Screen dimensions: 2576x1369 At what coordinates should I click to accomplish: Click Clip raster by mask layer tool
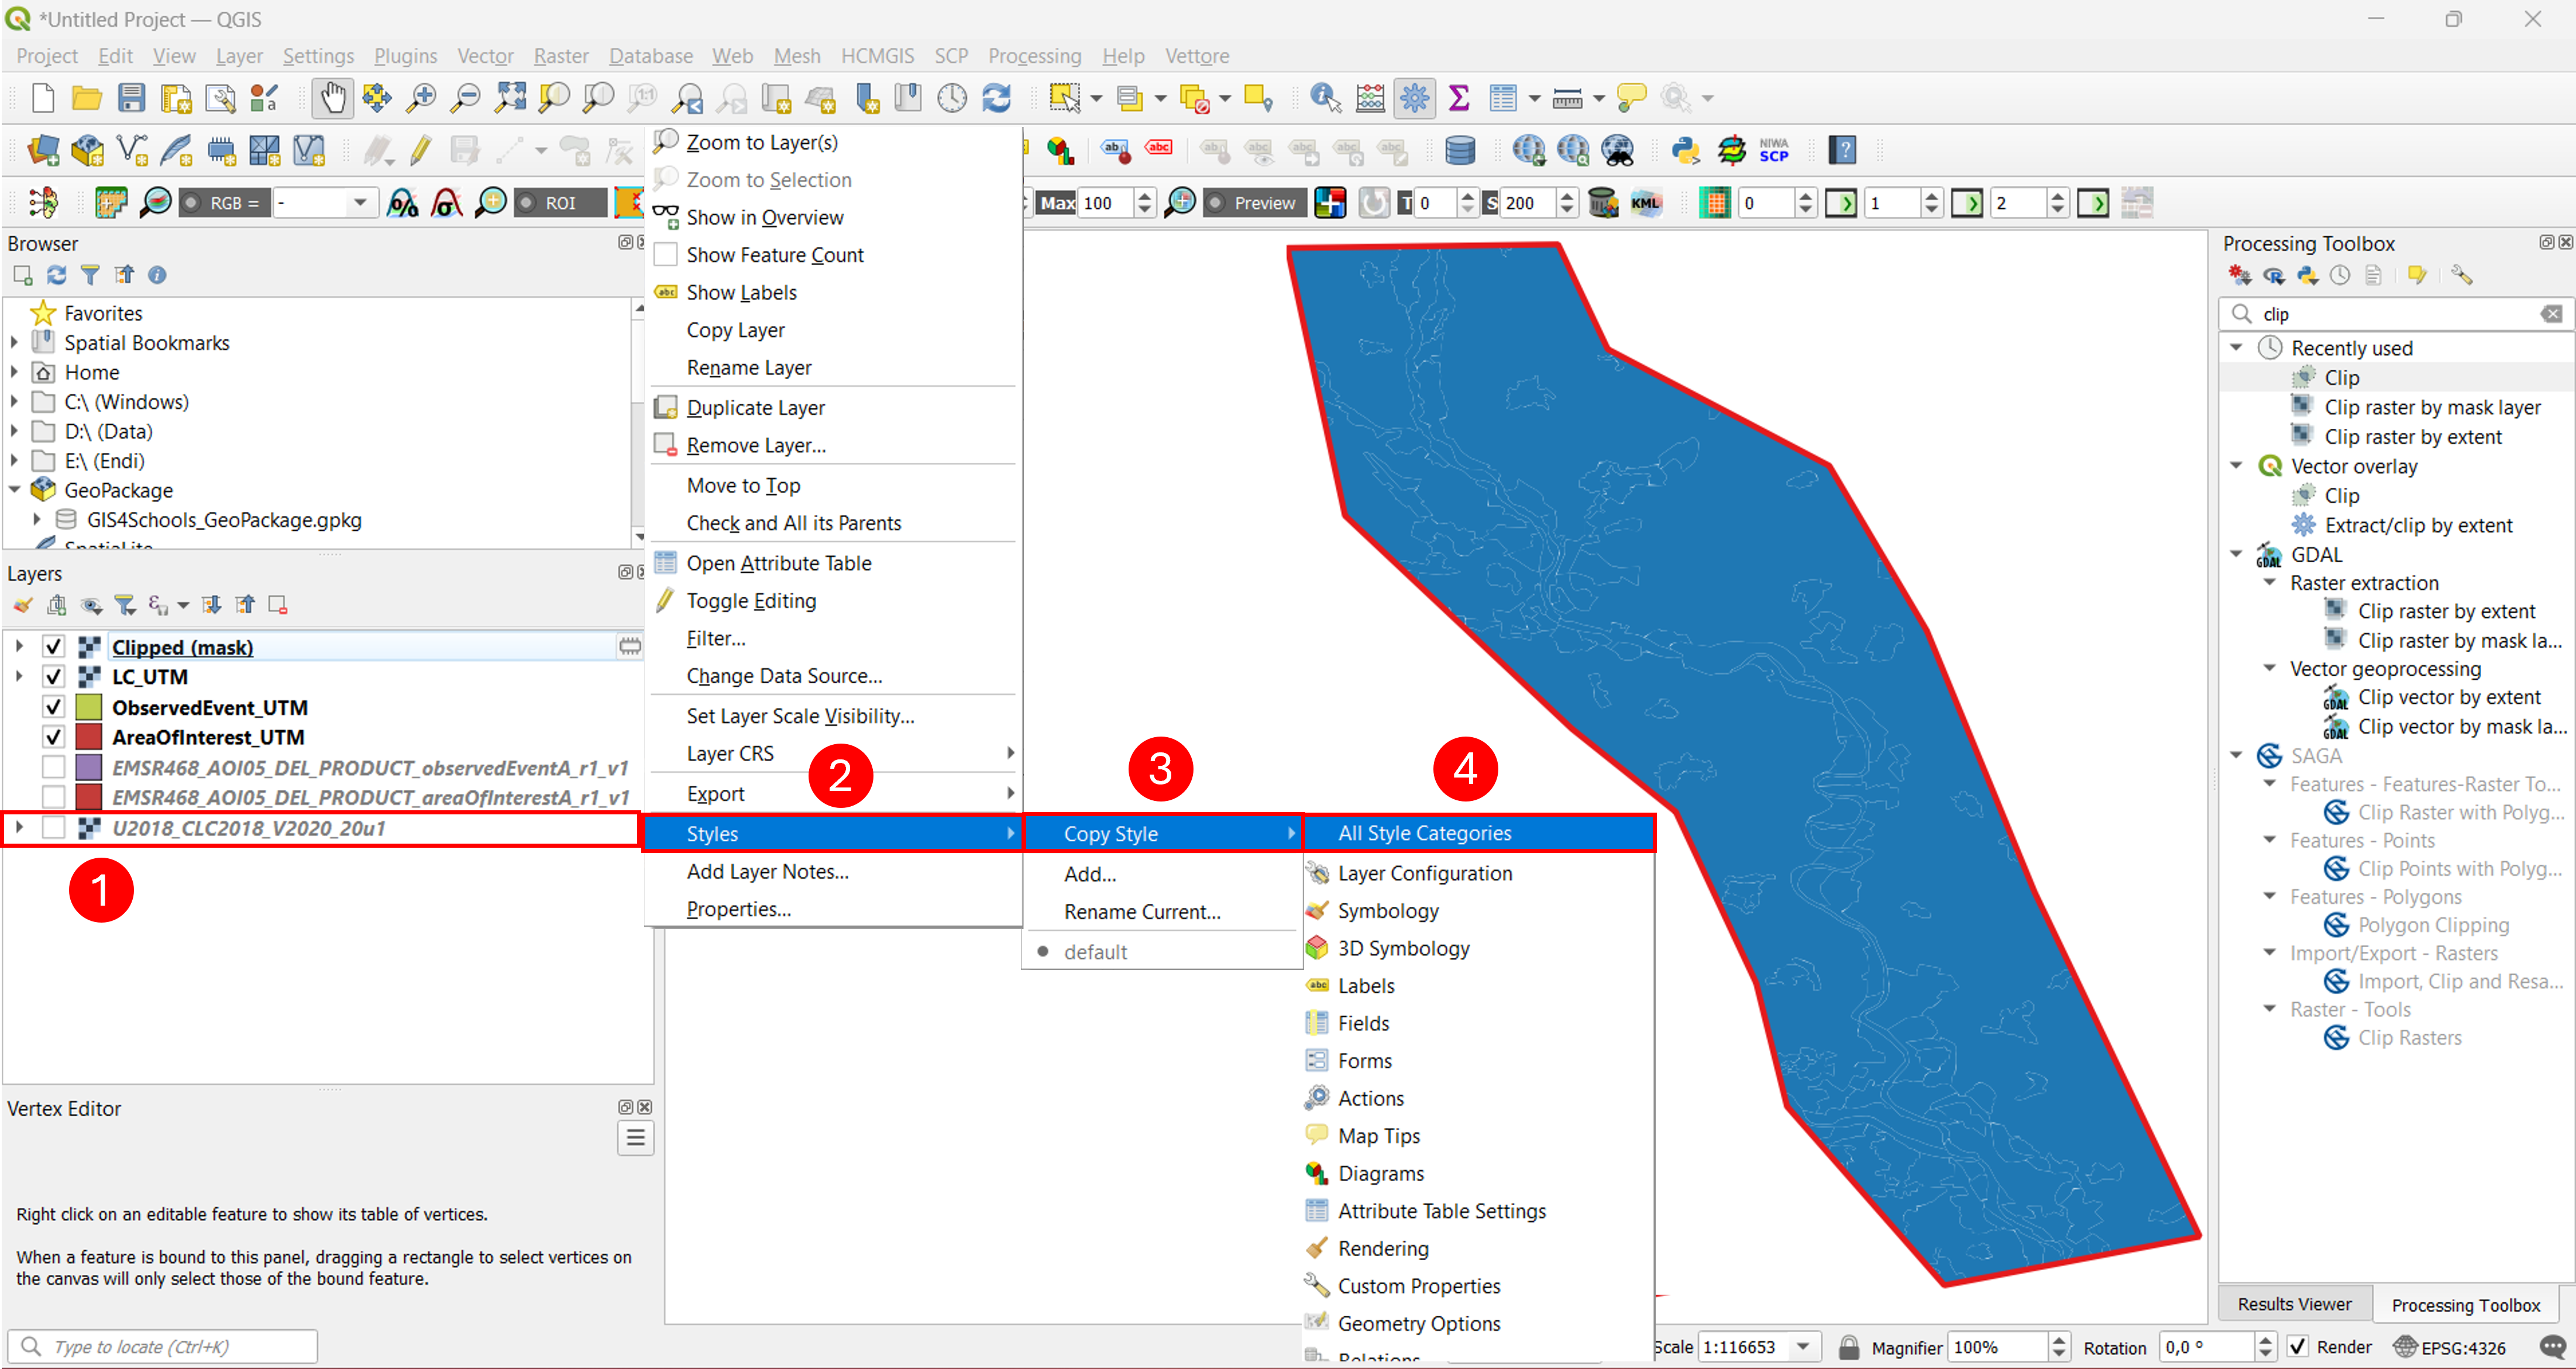click(2432, 407)
